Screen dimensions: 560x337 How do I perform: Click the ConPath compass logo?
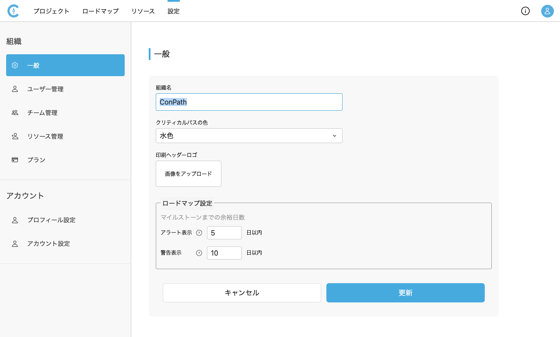point(13,11)
